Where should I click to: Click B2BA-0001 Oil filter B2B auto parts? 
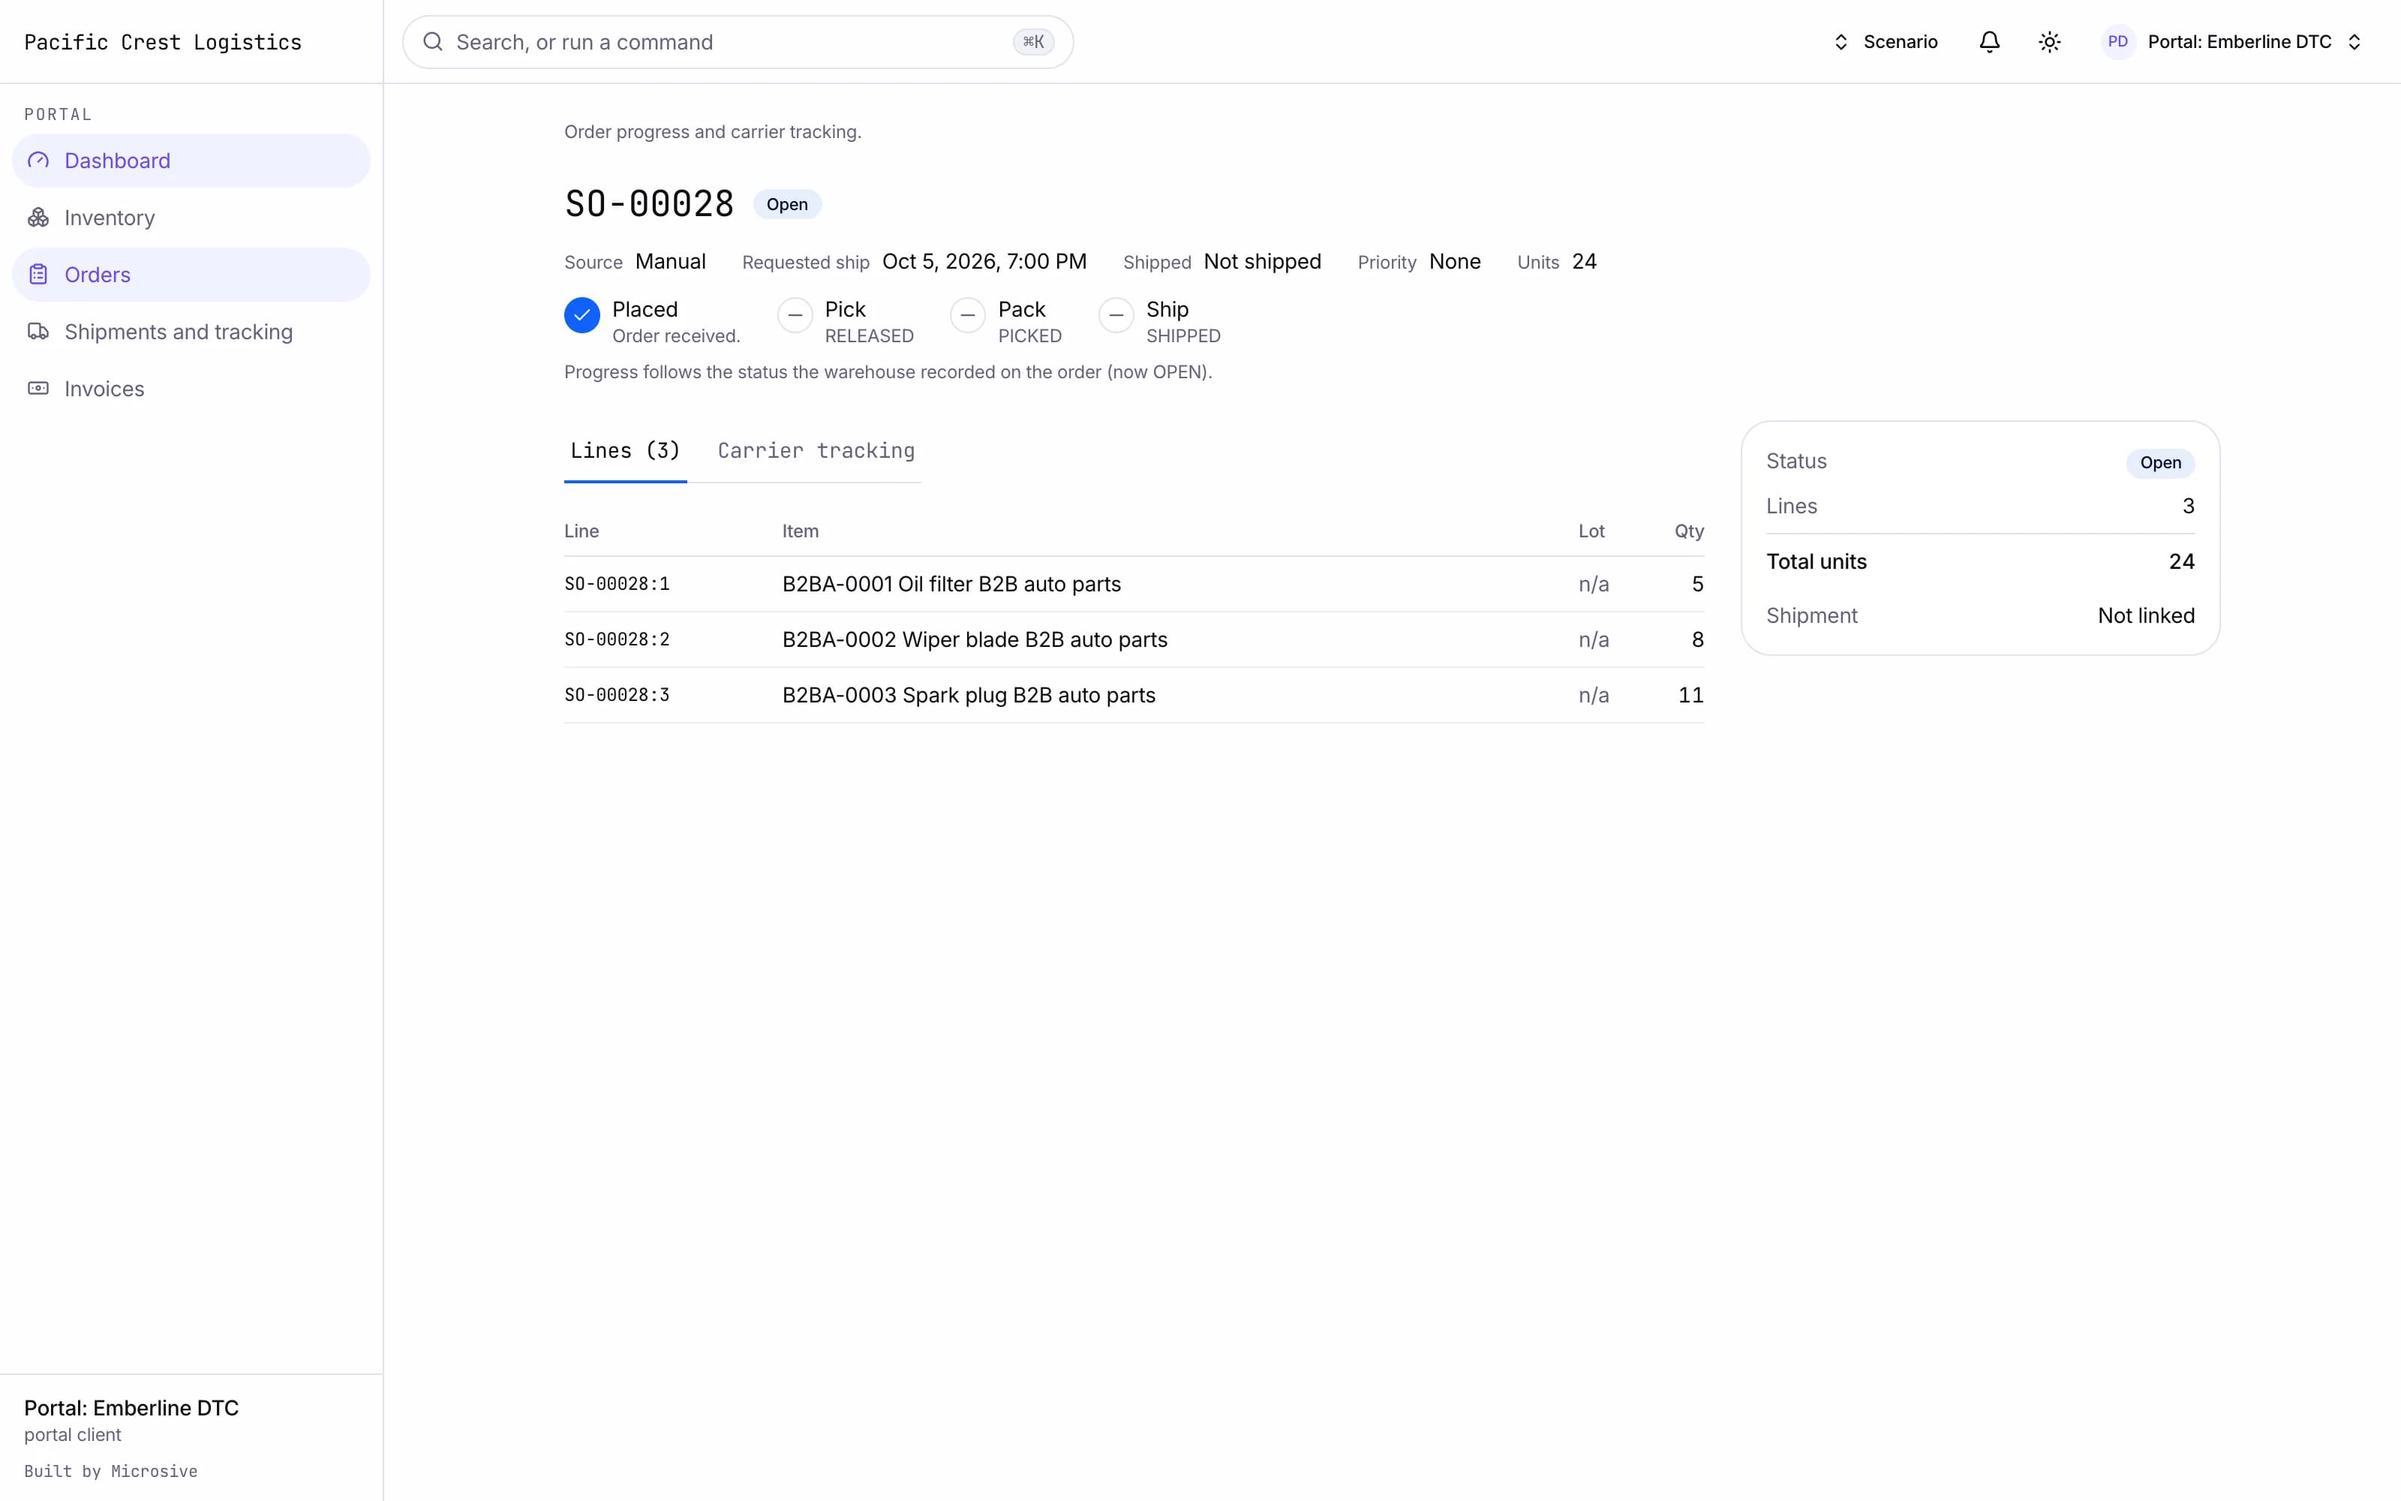[951, 584]
